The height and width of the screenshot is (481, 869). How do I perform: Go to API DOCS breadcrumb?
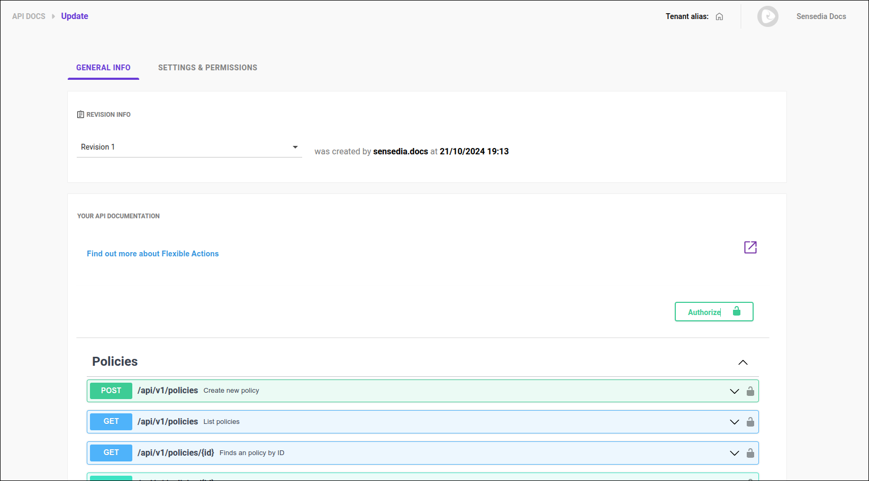tap(29, 16)
